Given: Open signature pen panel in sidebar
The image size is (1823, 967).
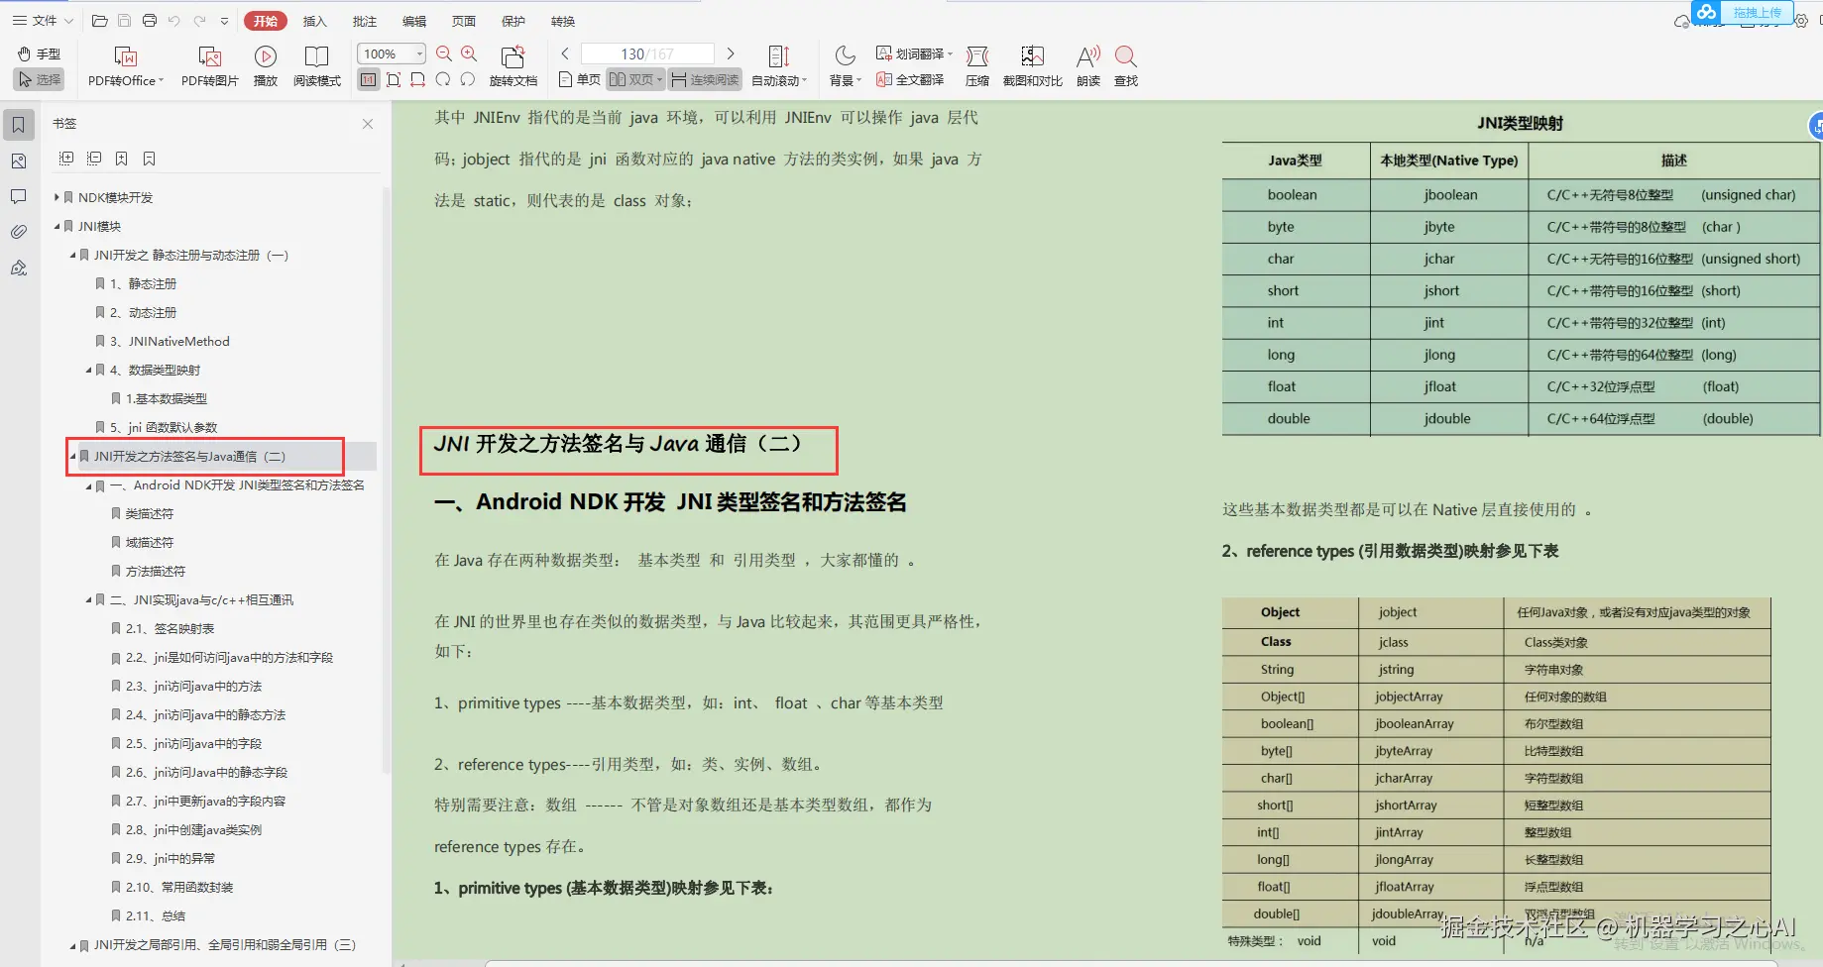Looking at the screenshot, I should (19, 268).
